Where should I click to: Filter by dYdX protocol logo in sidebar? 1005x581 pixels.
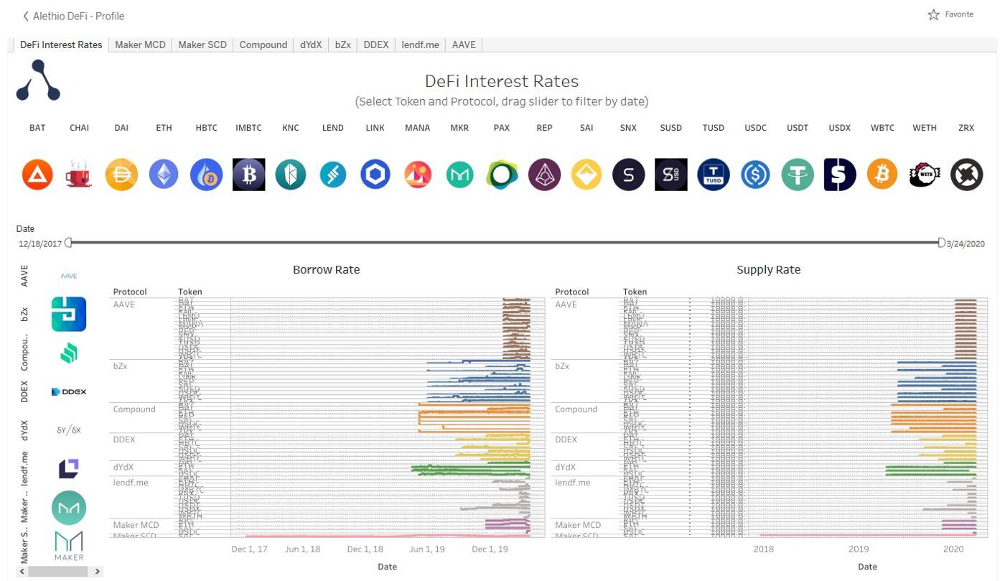point(69,429)
